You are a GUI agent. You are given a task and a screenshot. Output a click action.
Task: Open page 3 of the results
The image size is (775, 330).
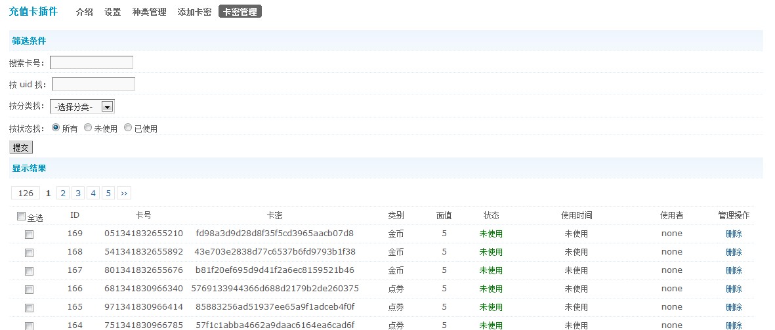78,193
